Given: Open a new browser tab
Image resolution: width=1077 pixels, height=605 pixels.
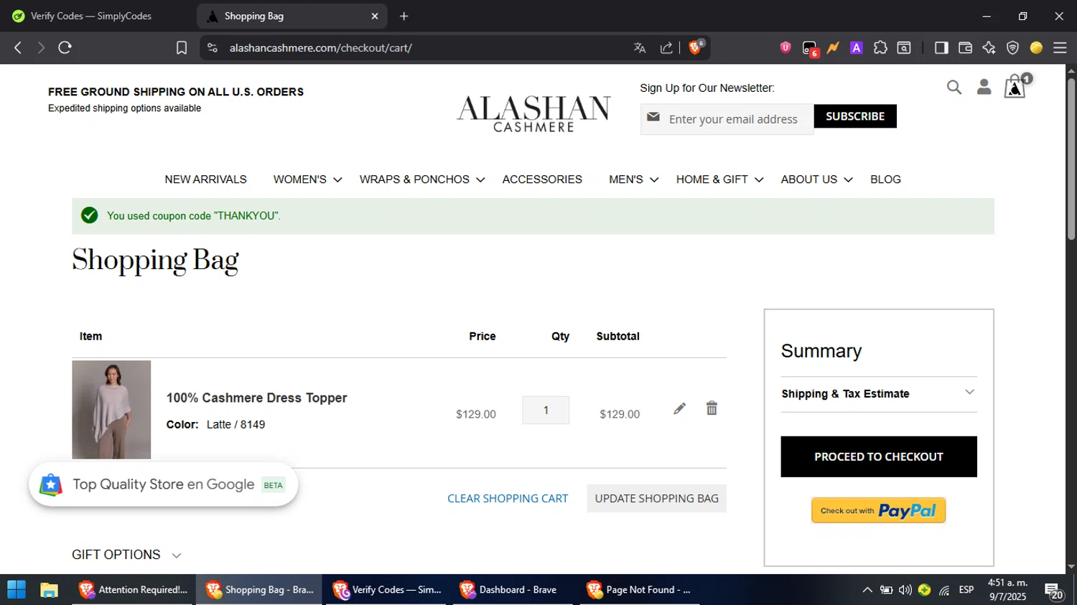Looking at the screenshot, I should [x=404, y=16].
